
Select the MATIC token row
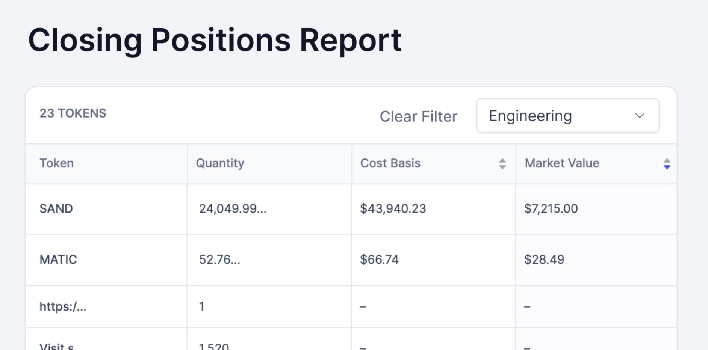58,259
